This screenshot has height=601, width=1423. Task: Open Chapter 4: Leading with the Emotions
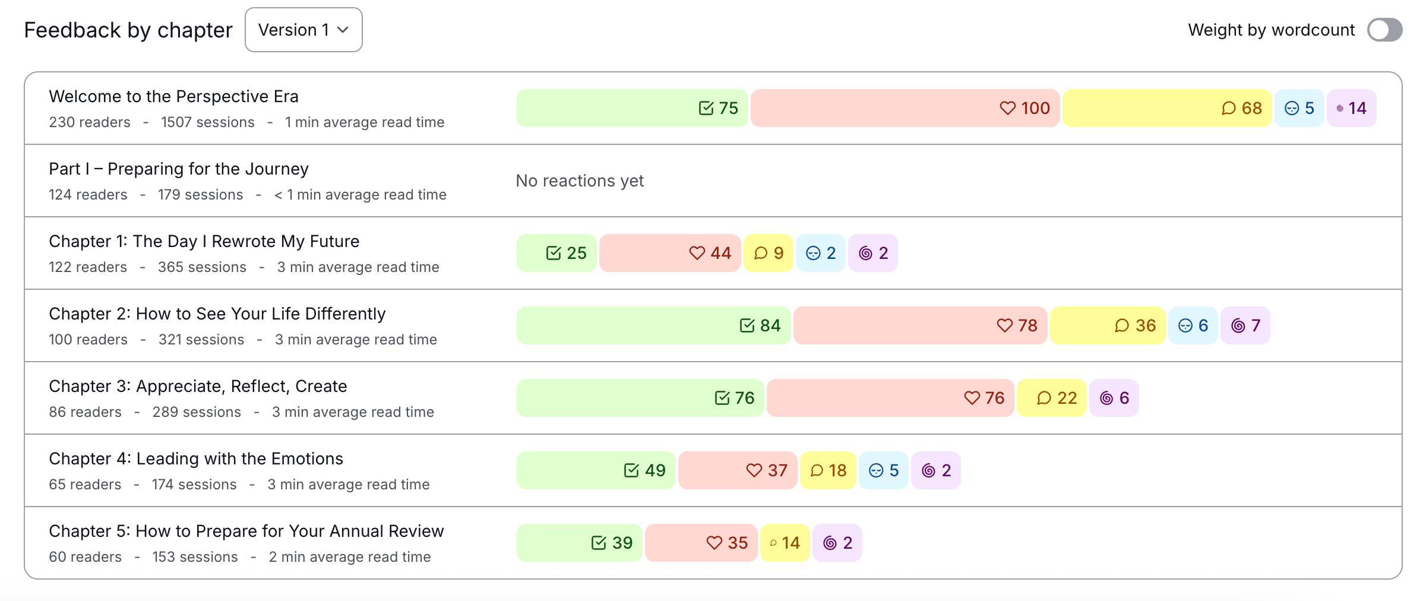coord(196,458)
